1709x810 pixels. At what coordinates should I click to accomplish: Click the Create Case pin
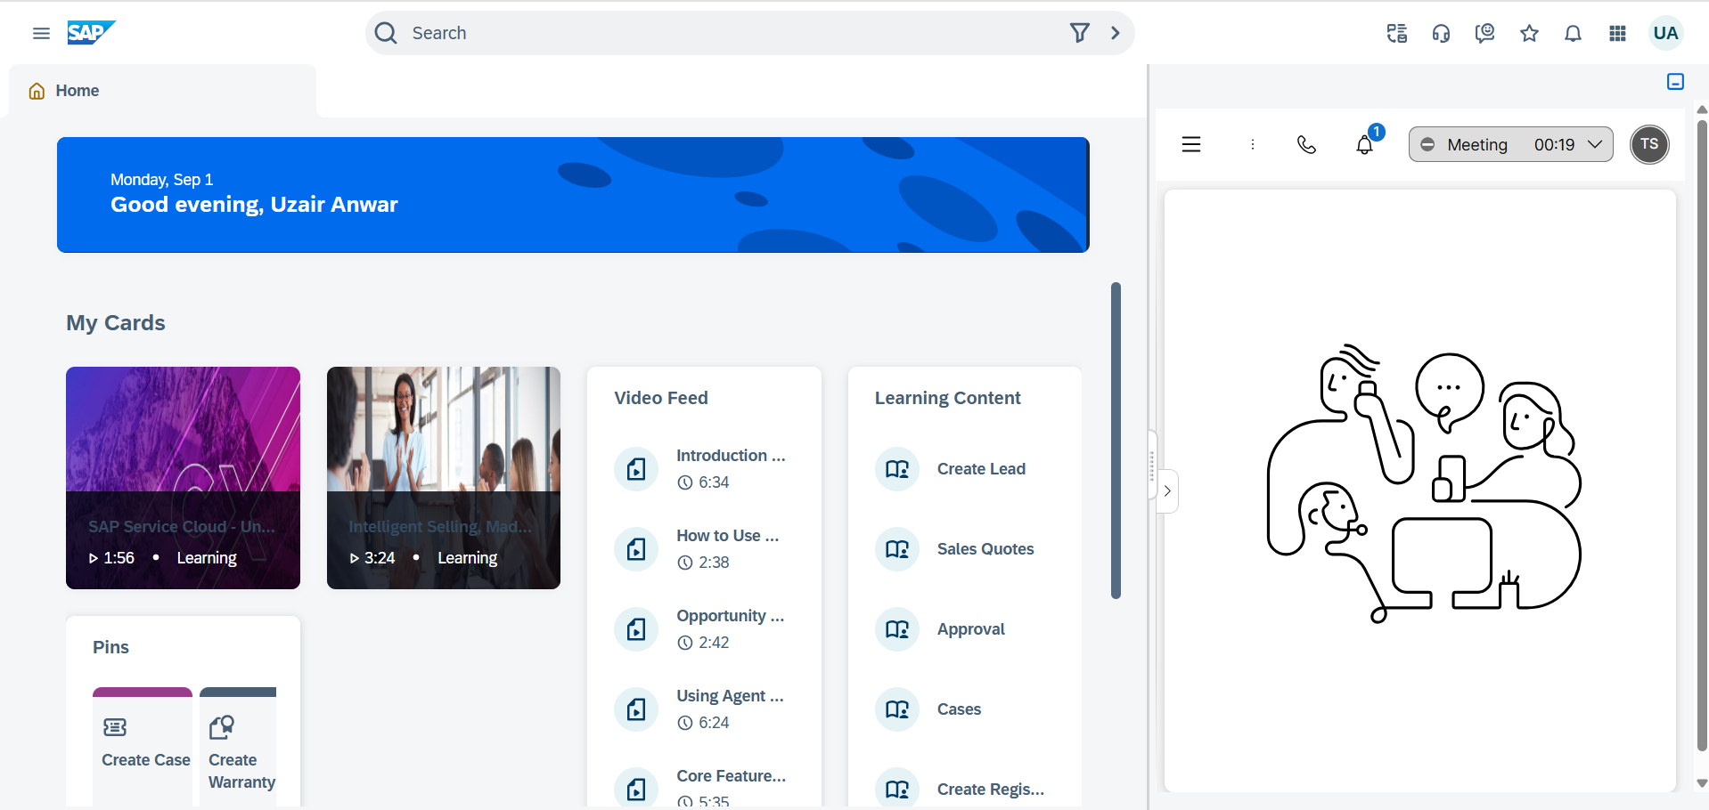[143, 743]
